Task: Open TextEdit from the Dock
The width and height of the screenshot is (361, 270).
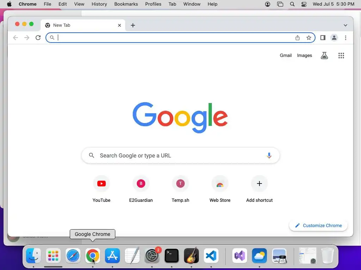Action: coord(132,256)
